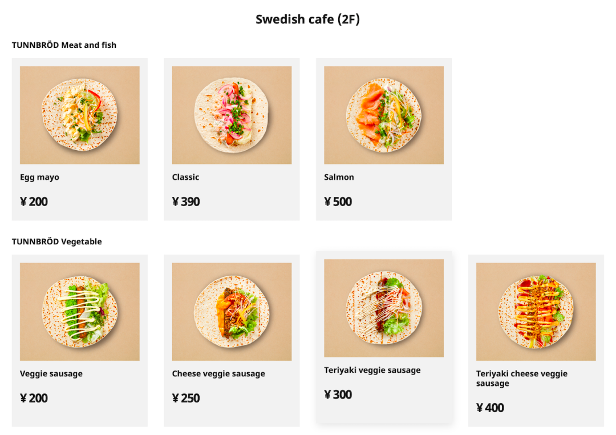Click the Teriyaki veggie sausage title
Image resolution: width=616 pixels, height=435 pixels.
point(372,370)
